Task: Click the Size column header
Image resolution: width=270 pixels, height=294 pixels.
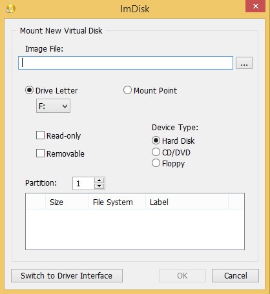Action: (67, 202)
